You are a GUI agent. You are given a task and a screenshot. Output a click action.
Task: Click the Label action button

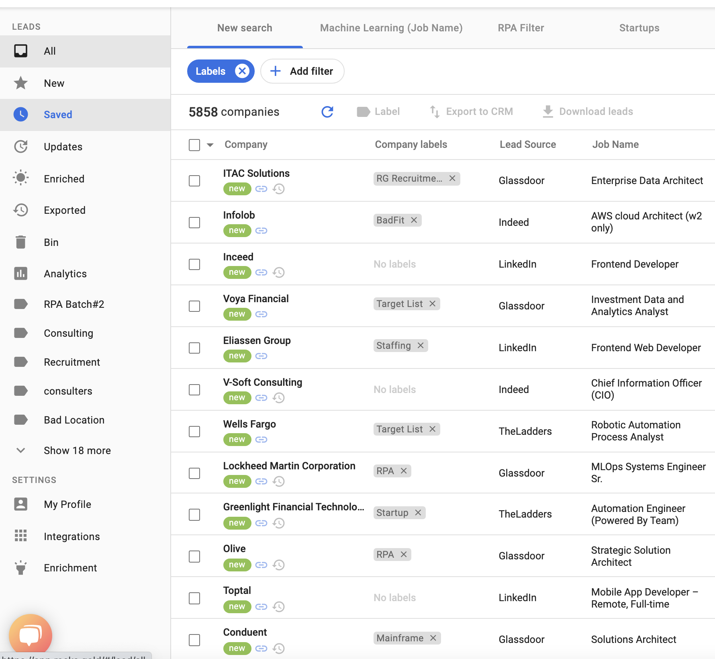378,112
